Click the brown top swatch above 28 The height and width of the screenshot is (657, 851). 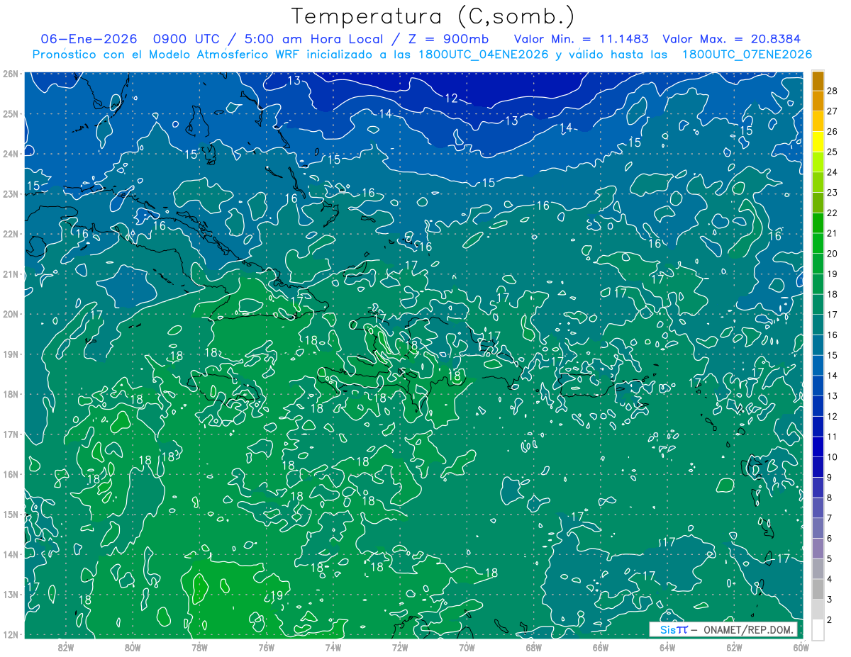[817, 80]
